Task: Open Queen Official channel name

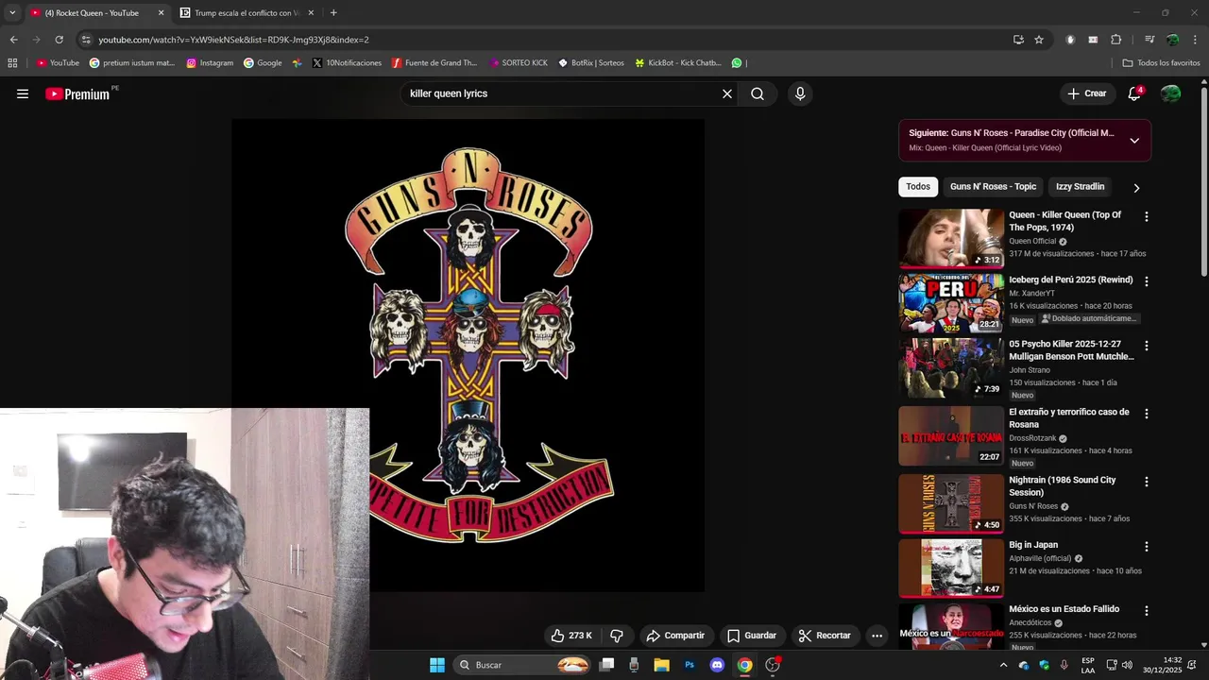Action: point(1032,241)
